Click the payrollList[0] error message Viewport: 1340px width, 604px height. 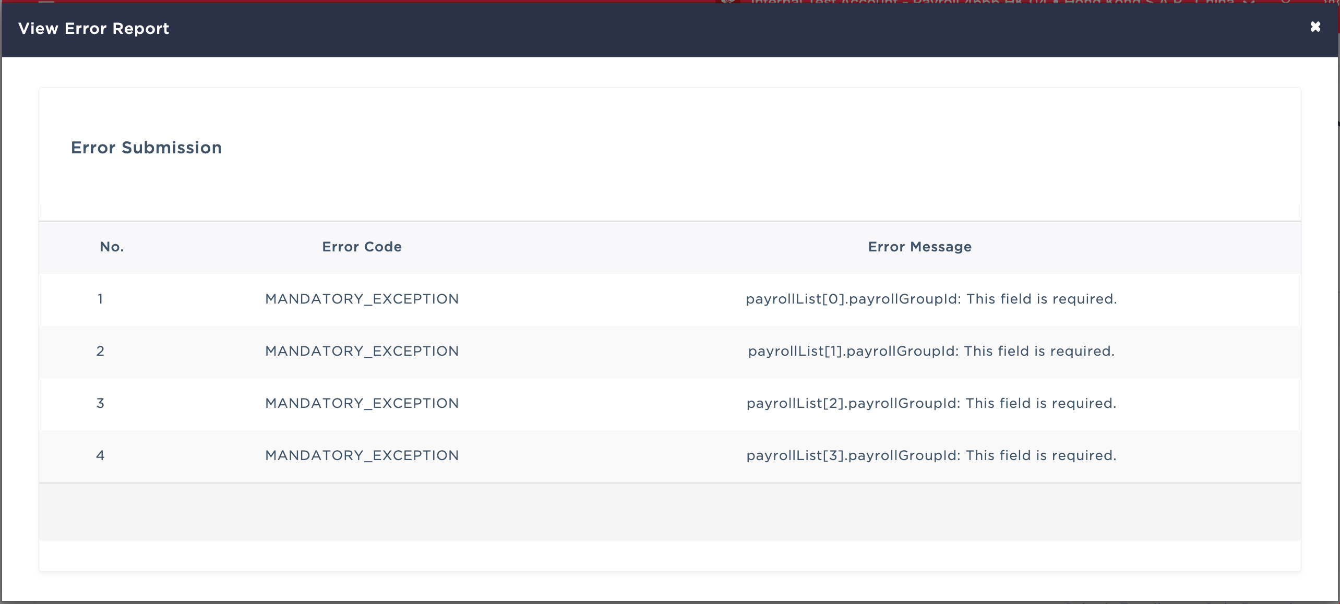click(x=931, y=299)
